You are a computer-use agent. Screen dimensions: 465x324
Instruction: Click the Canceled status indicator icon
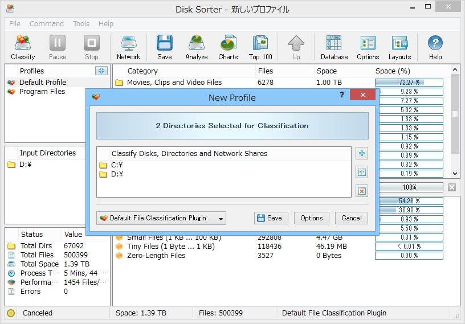(x=11, y=313)
